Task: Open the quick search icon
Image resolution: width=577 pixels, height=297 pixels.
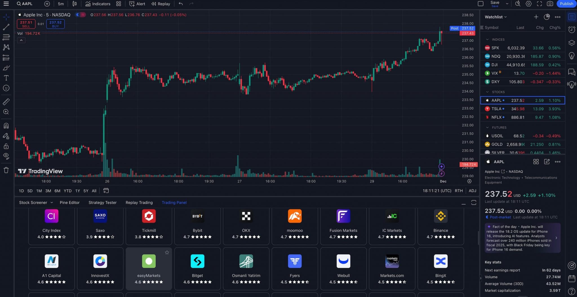Action: click(x=518, y=4)
